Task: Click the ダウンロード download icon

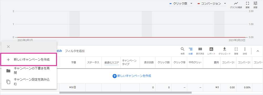Action: click(x=224, y=51)
